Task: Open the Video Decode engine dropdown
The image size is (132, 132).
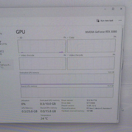Action: coord(68,55)
